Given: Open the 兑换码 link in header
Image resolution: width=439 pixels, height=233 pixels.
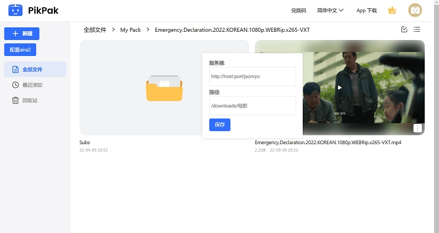Looking at the screenshot, I should (x=298, y=10).
